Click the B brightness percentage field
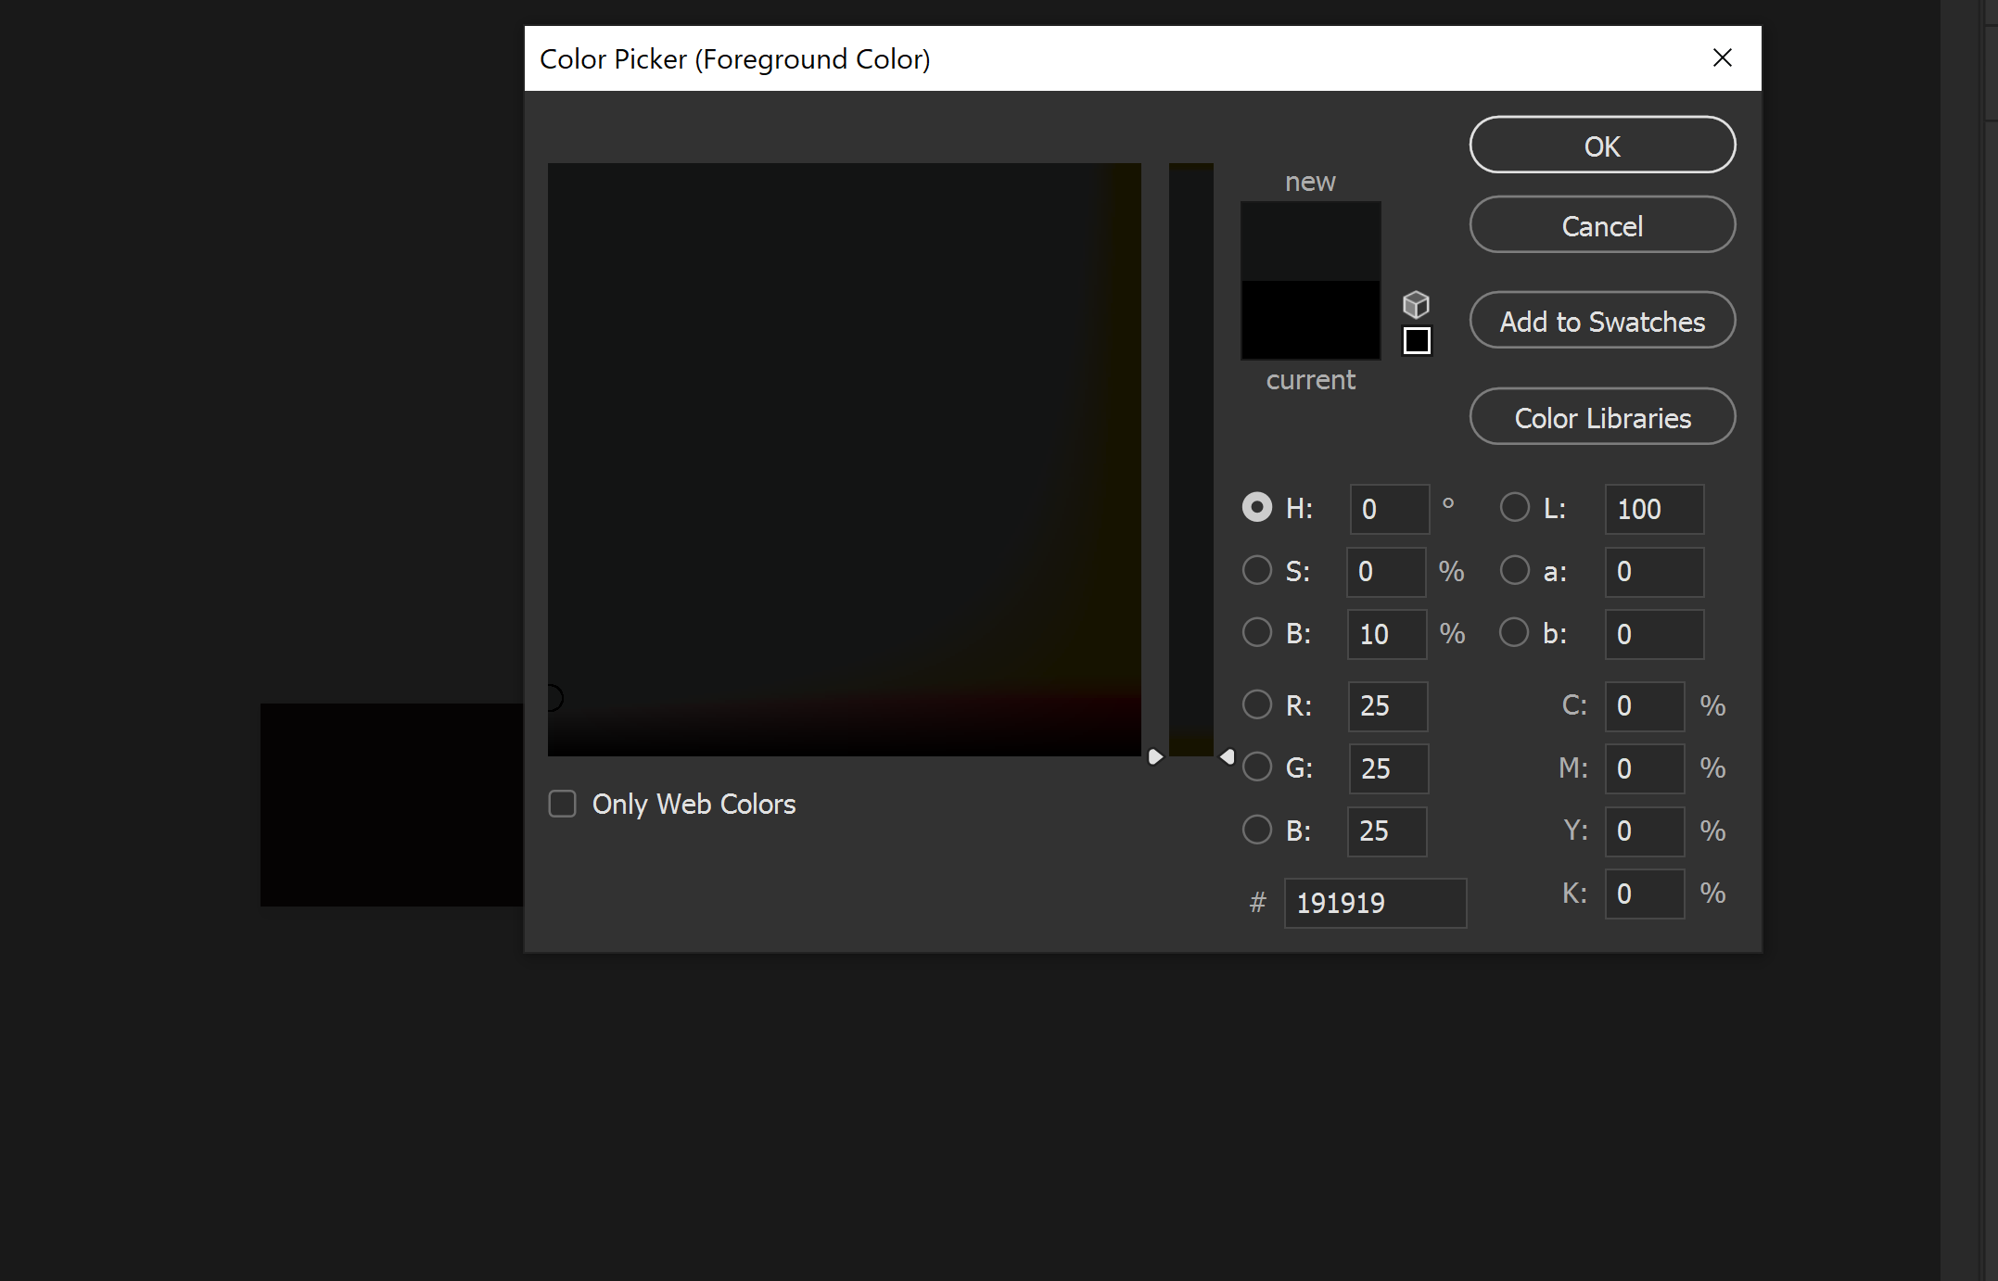The width and height of the screenshot is (1998, 1281). 1386,633
